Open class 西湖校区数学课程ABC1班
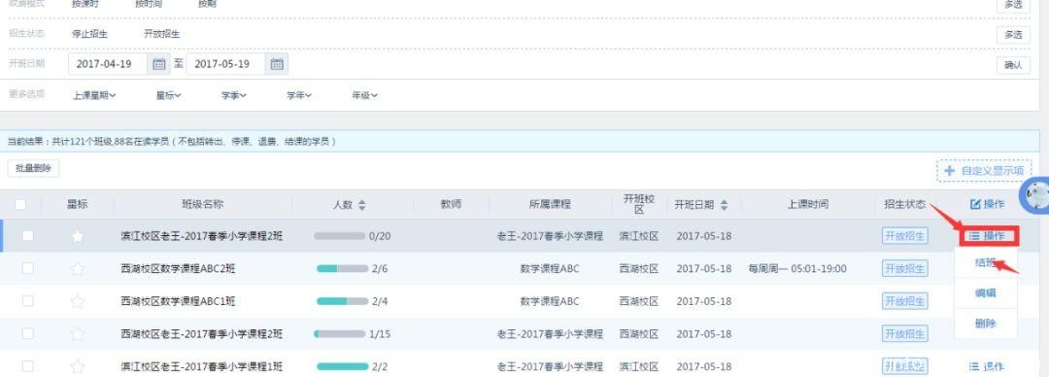Screen dimensions: 1049x377 pyautogui.click(x=178, y=301)
